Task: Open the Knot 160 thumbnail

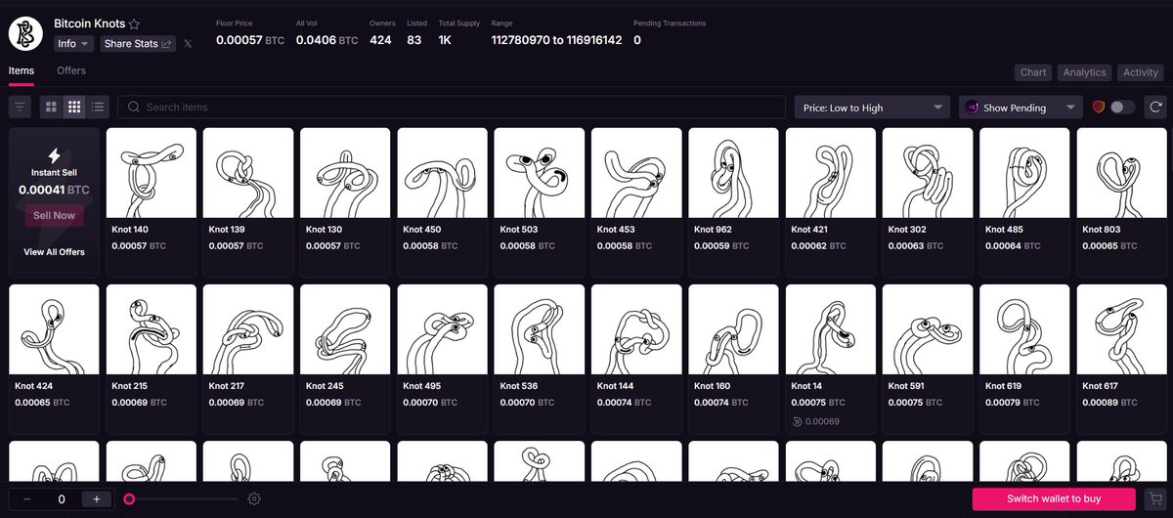Action: coord(733,329)
